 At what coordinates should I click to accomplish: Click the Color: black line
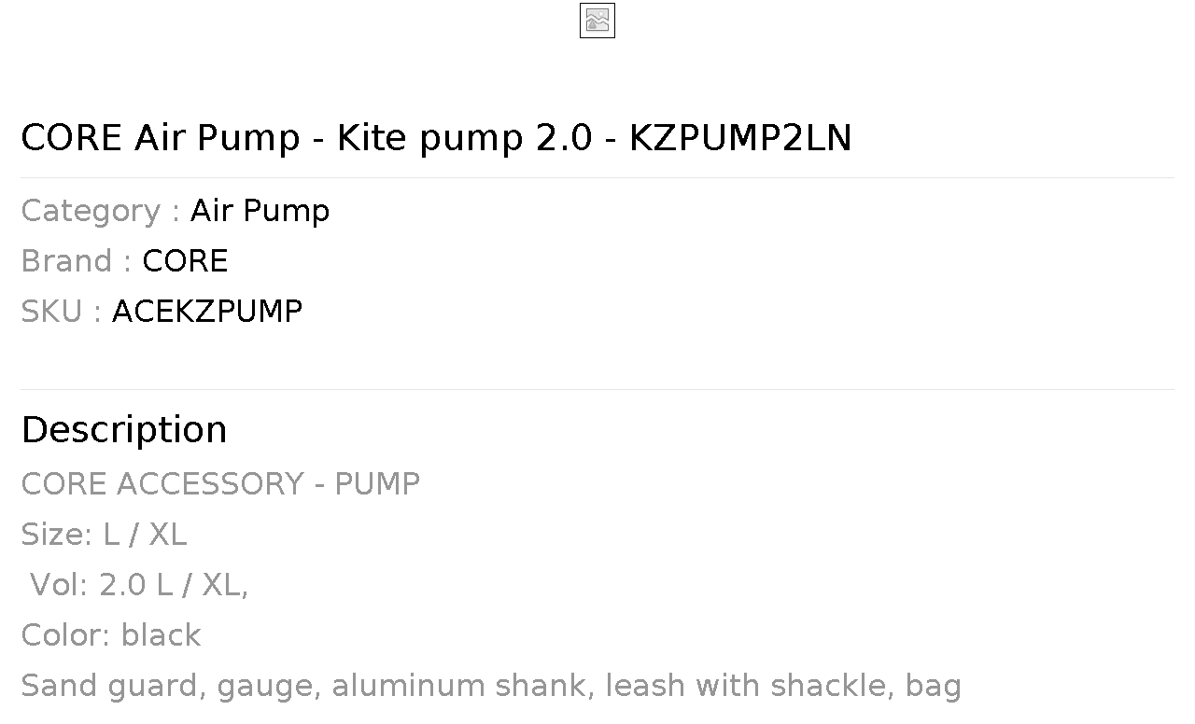click(x=111, y=635)
